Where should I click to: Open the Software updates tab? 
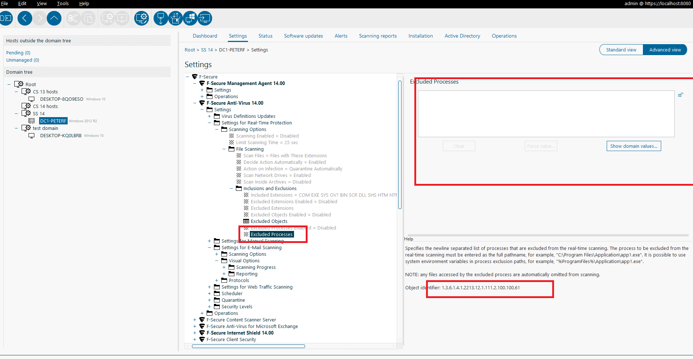[303, 36]
